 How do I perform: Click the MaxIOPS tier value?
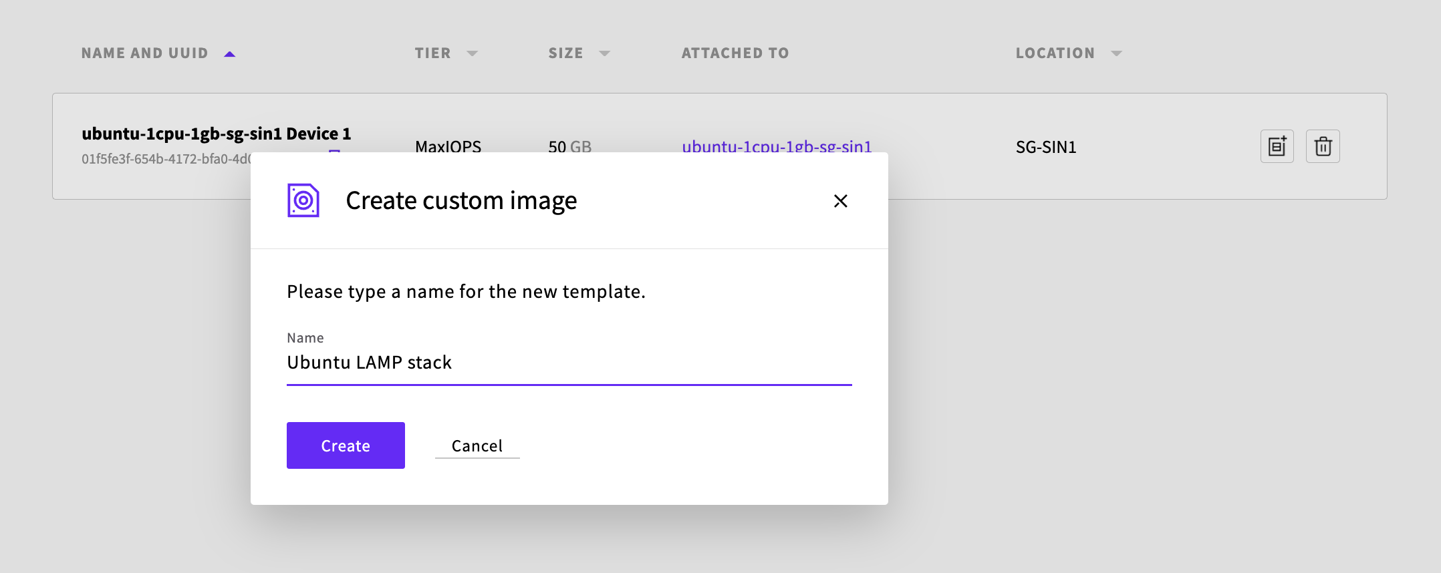[x=448, y=146]
